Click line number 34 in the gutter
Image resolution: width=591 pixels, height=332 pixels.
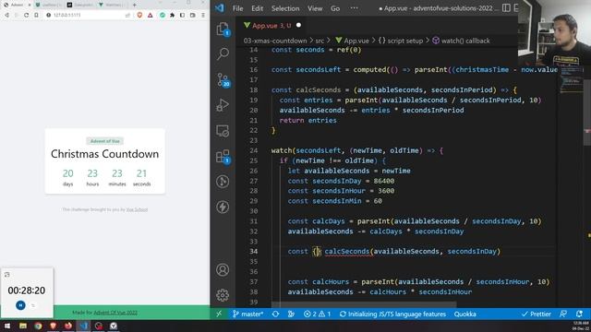tap(253, 252)
